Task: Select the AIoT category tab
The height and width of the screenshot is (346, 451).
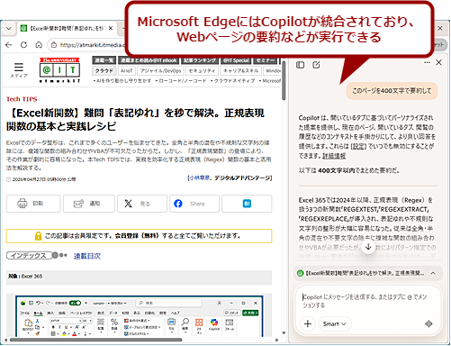Action: [x=126, y=71]
